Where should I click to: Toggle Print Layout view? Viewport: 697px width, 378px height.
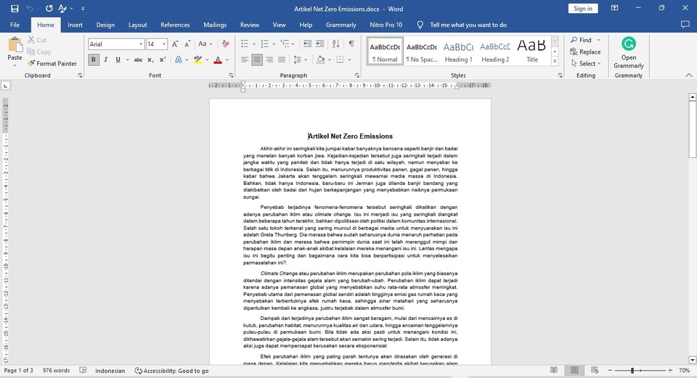coord(574,370)
